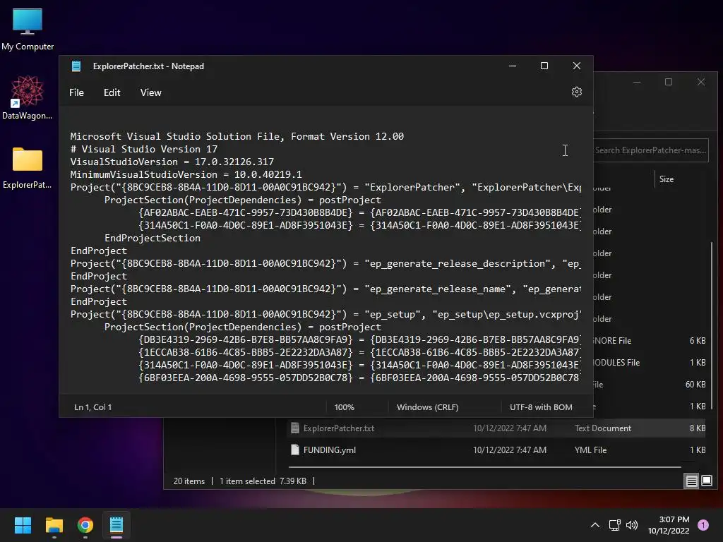Click the ep_generate_release_name project line
The width and height of the screenshot is (723, 542).
(325, 289)
